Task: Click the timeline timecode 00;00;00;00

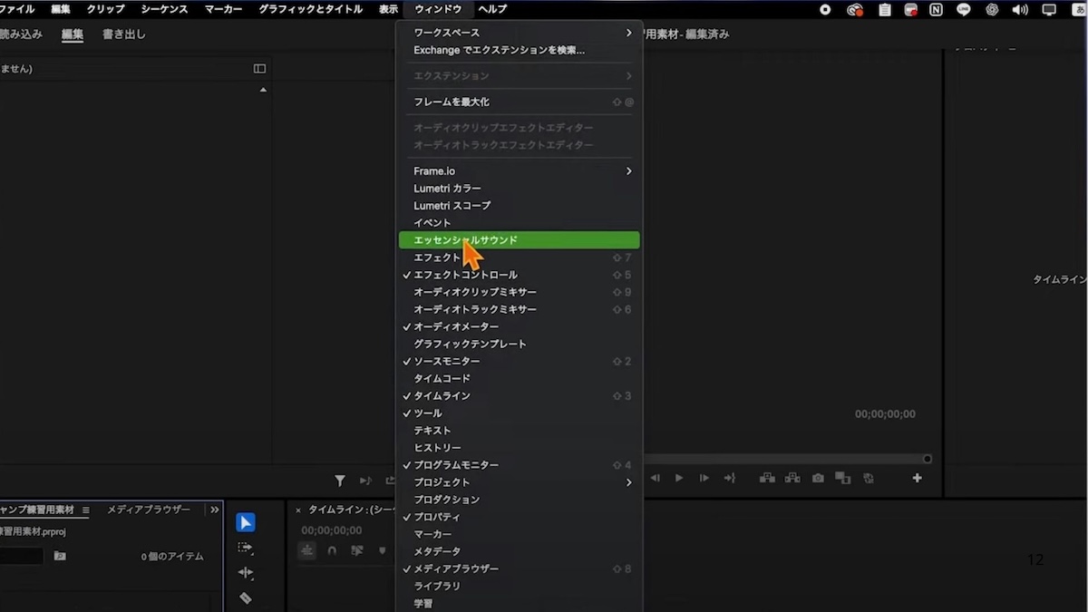Action: (332, 530)
